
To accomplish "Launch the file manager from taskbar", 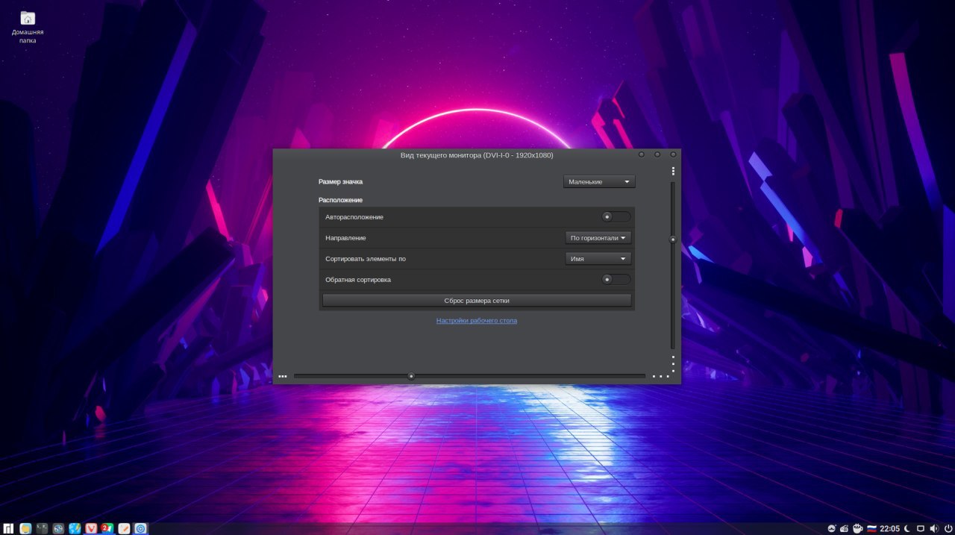I will click(25, 528).
